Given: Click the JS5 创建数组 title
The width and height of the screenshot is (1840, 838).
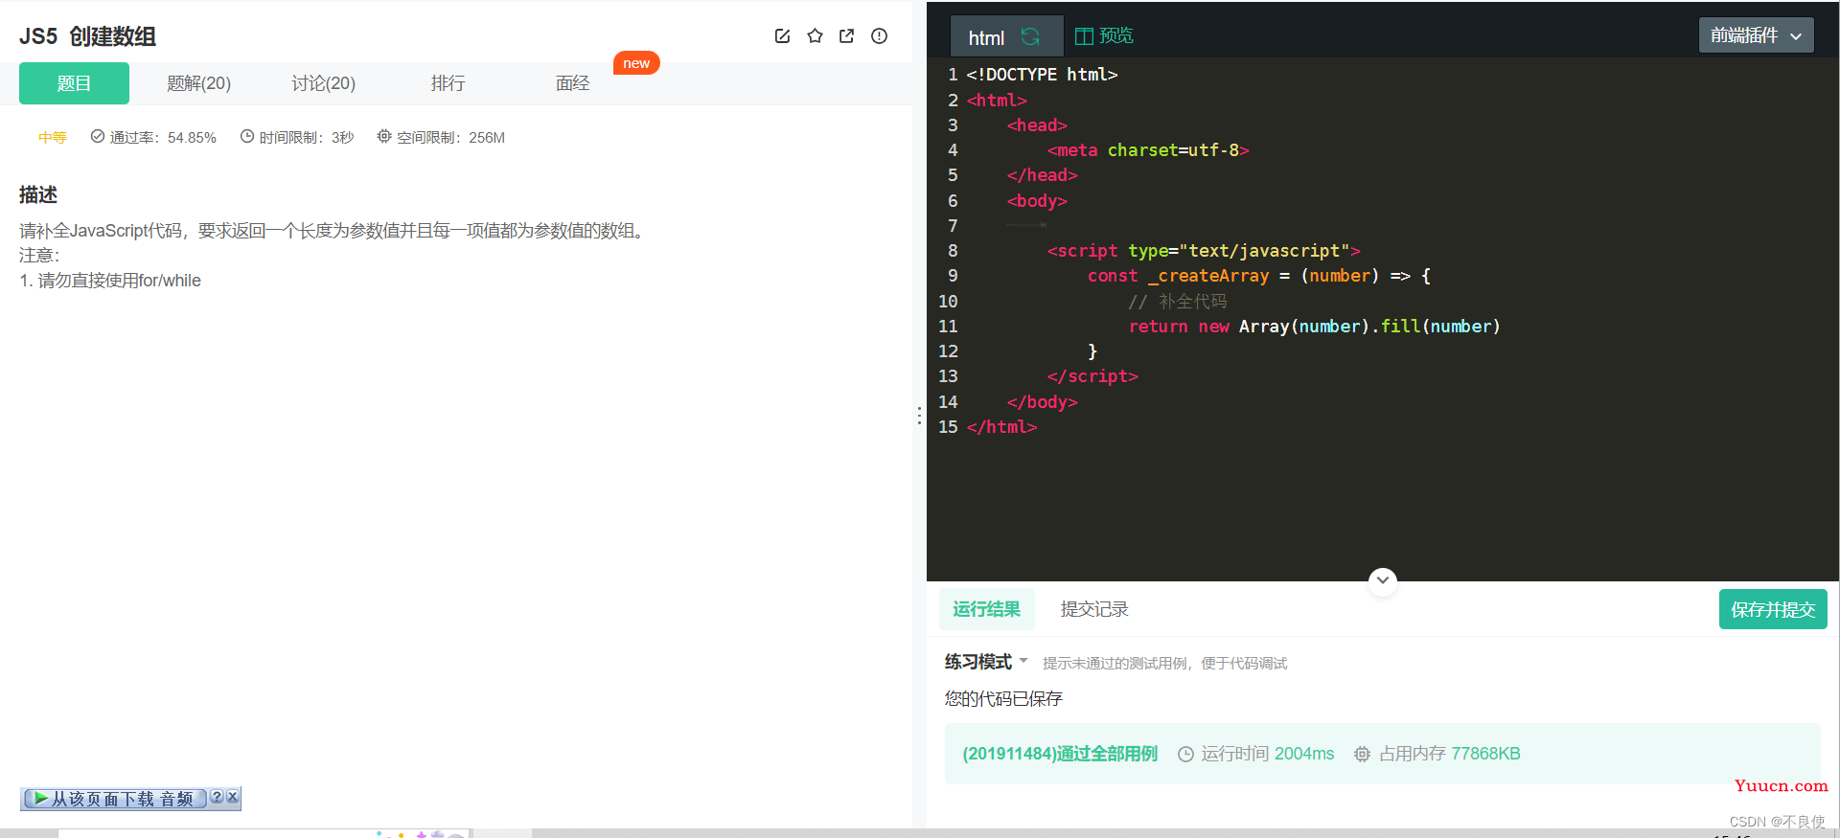Looking at the screenshot, I should 87,36.
